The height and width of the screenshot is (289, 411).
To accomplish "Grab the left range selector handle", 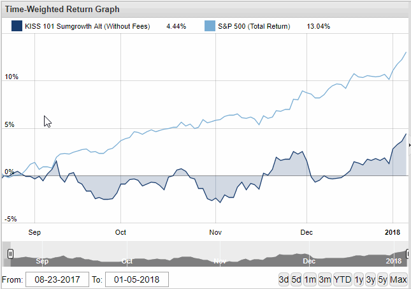I will (10, 254).
